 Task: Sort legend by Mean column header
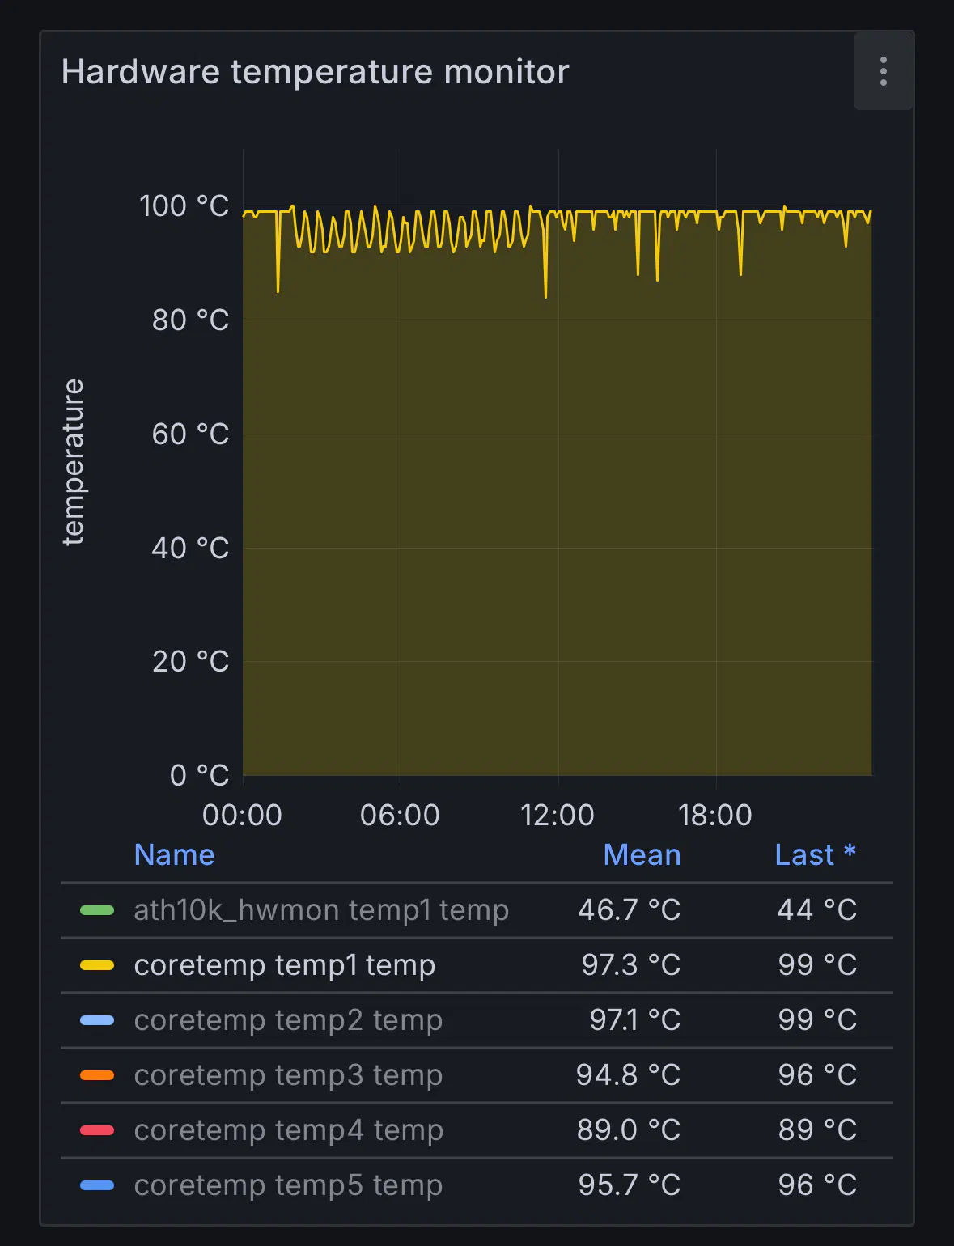point(641,854)
